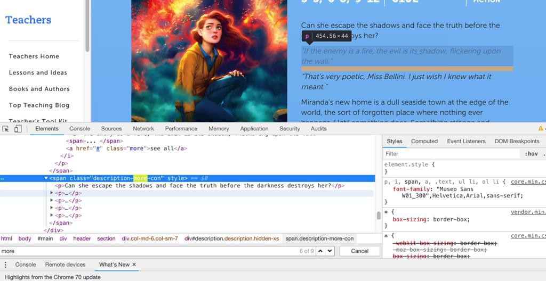Select the 'Can she escape the shadows' p row
Screen dimensions: 546x281
click(x=200, y=186)
